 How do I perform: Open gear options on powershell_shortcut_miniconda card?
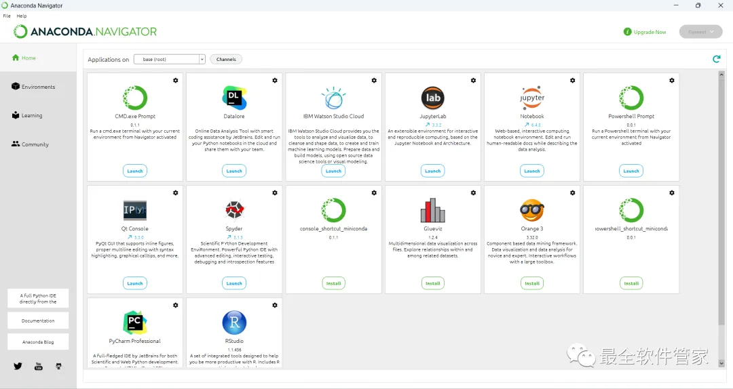[672, 193]
